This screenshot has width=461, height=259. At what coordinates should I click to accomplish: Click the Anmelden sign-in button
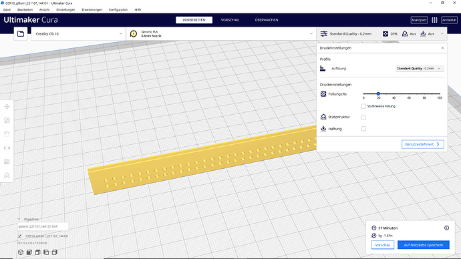449,20
